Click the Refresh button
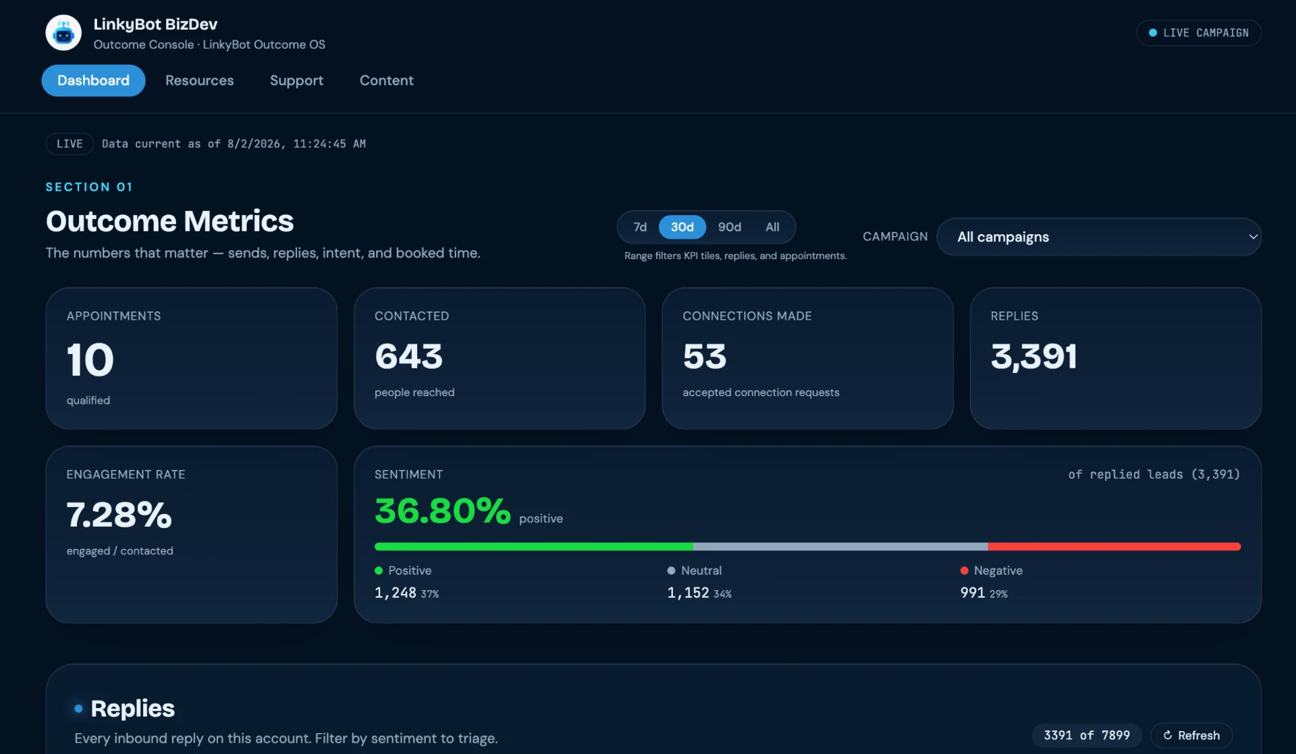The height and width of the screenshot is (754, 1296). [x=1191, y=735]
